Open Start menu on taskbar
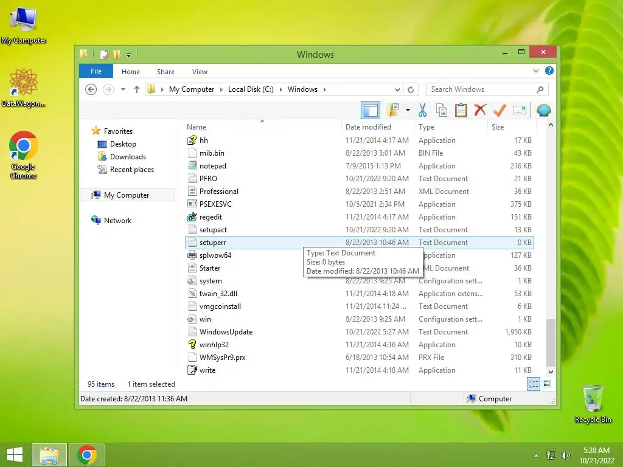The width and height of the screenshot is (623, 467). tap(15, 455)
